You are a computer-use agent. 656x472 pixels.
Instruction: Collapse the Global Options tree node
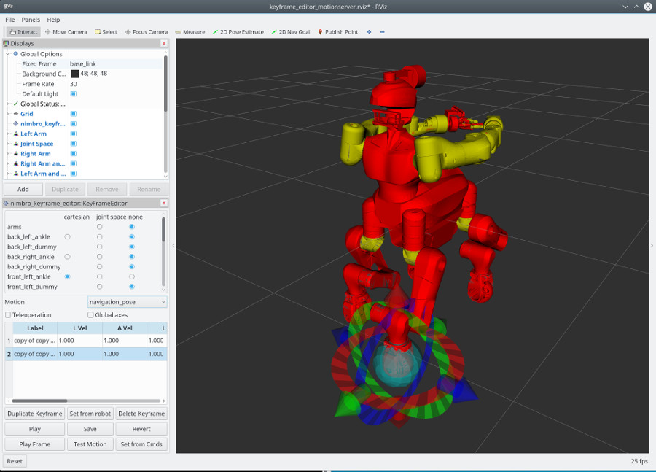(7, 54)
